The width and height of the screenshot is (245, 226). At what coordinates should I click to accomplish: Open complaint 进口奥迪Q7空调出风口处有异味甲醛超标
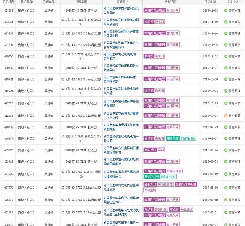click(x=121, y=162)
